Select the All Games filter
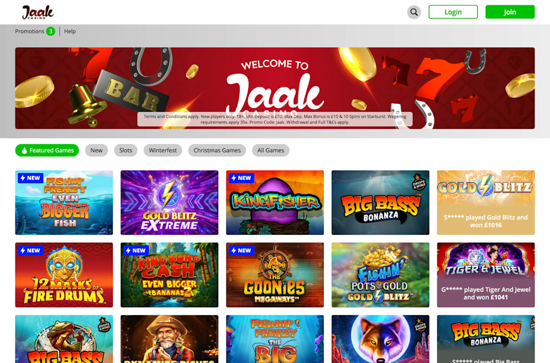 271,150
